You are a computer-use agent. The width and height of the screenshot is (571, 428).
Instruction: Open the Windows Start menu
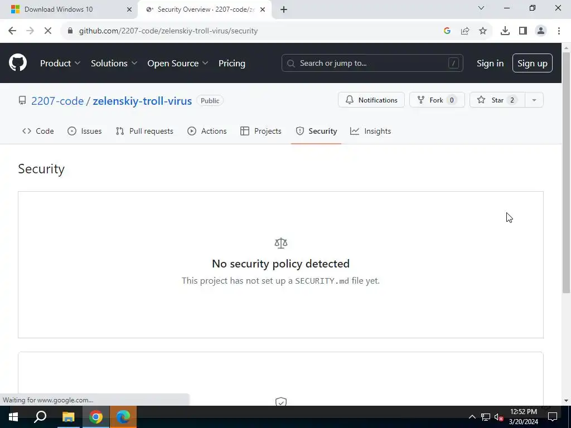point(13,417)
